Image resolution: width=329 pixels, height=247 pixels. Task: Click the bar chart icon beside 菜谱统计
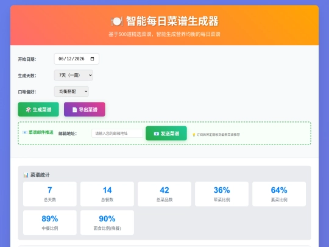pos(26,175)
